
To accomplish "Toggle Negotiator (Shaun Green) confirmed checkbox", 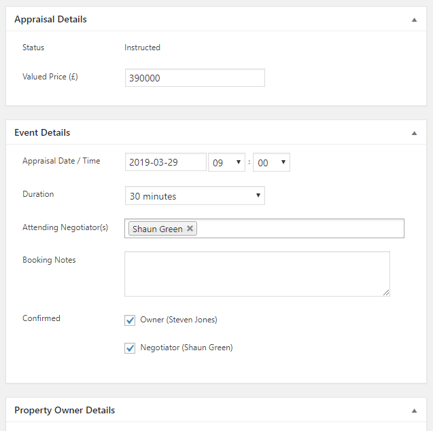I will [130, 348].
